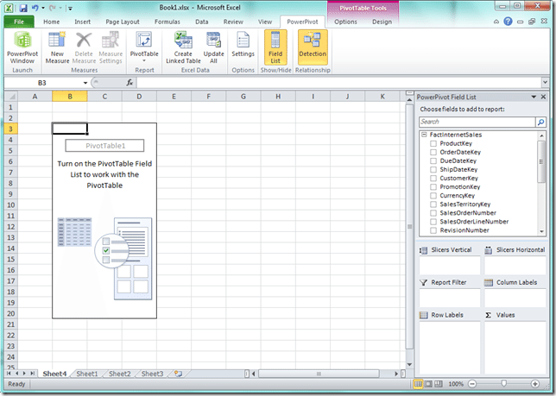Switch to Page Layout view
This screenshot has height=396, width=556.
tap(428, 384)
